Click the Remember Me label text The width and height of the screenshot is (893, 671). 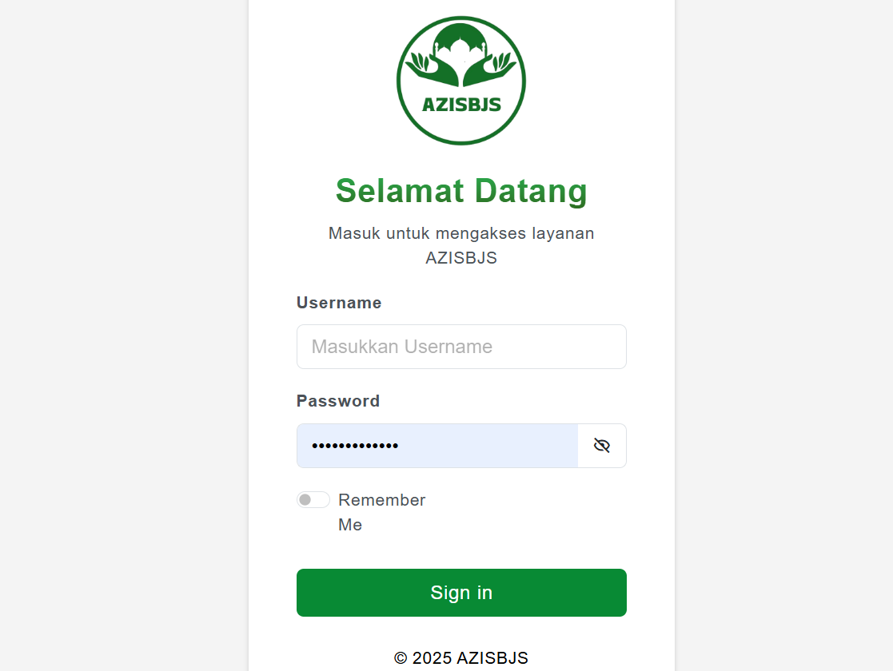coord(381,512)
